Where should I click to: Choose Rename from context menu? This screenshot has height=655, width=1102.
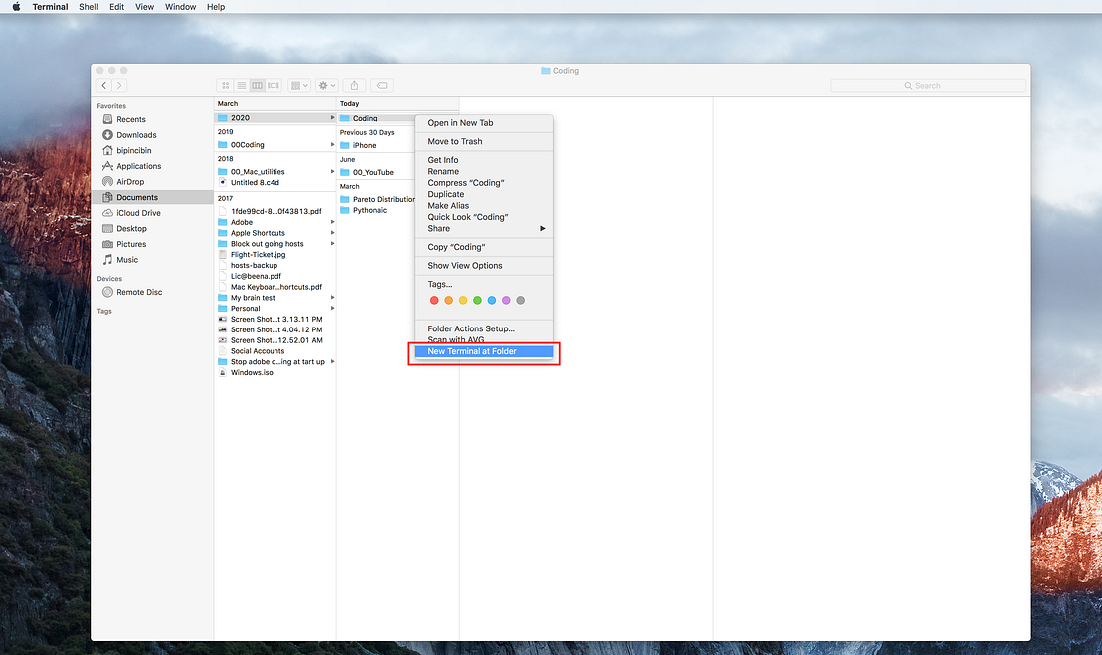(x=483, y=171)
